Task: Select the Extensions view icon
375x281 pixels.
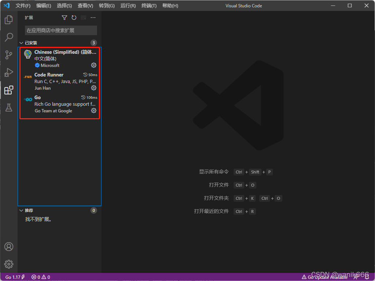Action: click(9, 90)
